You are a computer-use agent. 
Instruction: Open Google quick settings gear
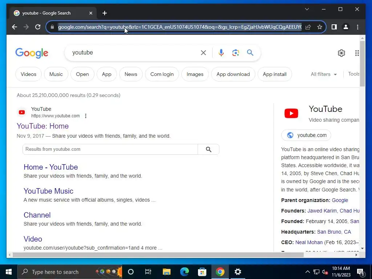341,53
